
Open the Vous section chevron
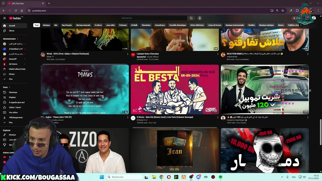[10, 87]
